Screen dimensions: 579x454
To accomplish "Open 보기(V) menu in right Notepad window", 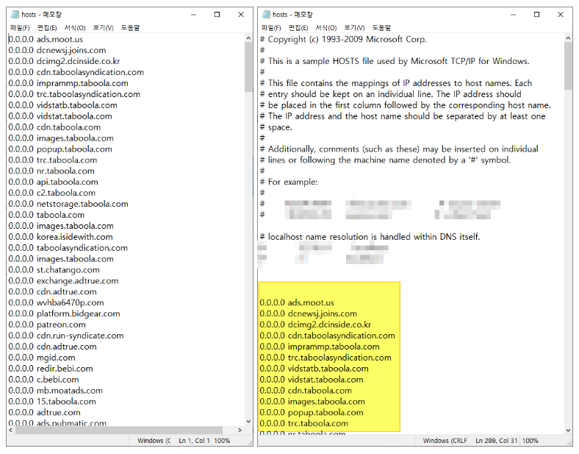I will tap(354, 28).
